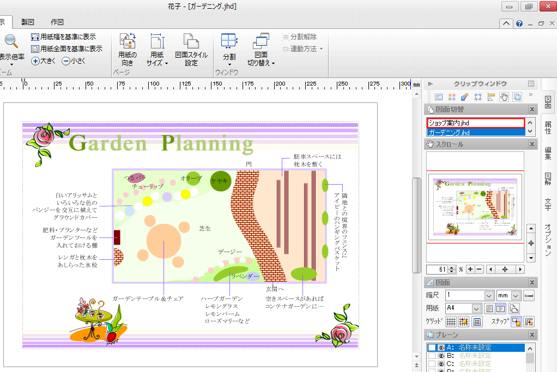Viewport: 557px width, 372px height.
Task: Click the left arrow scroll button beside crosshair
Action: click(491, 269)
